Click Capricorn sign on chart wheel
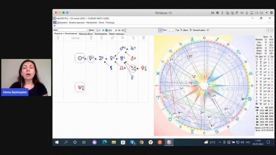The image size is (276, 155). click(192, 40)
